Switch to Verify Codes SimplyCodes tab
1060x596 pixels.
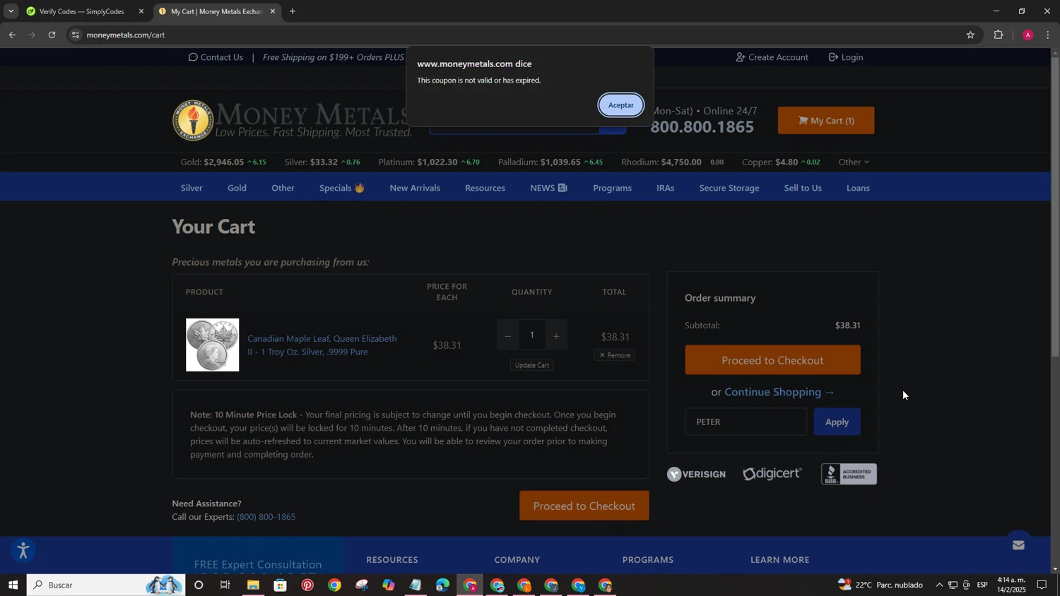pyautogui.click(x=81, y=11)
